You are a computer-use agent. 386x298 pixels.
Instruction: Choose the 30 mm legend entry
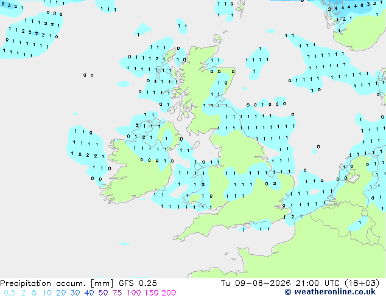click(x=75, y=293)
